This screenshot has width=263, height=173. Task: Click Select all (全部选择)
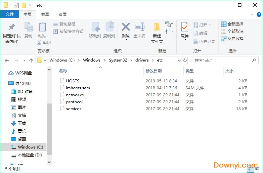point(232,24)
